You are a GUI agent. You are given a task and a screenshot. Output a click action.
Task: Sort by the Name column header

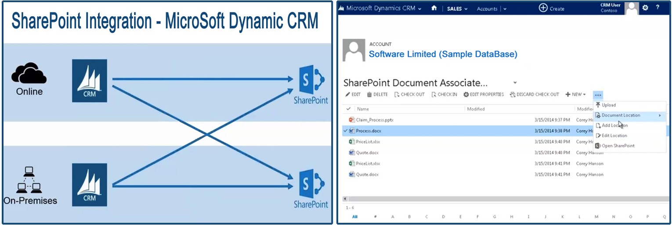click(x=363, y=109)
